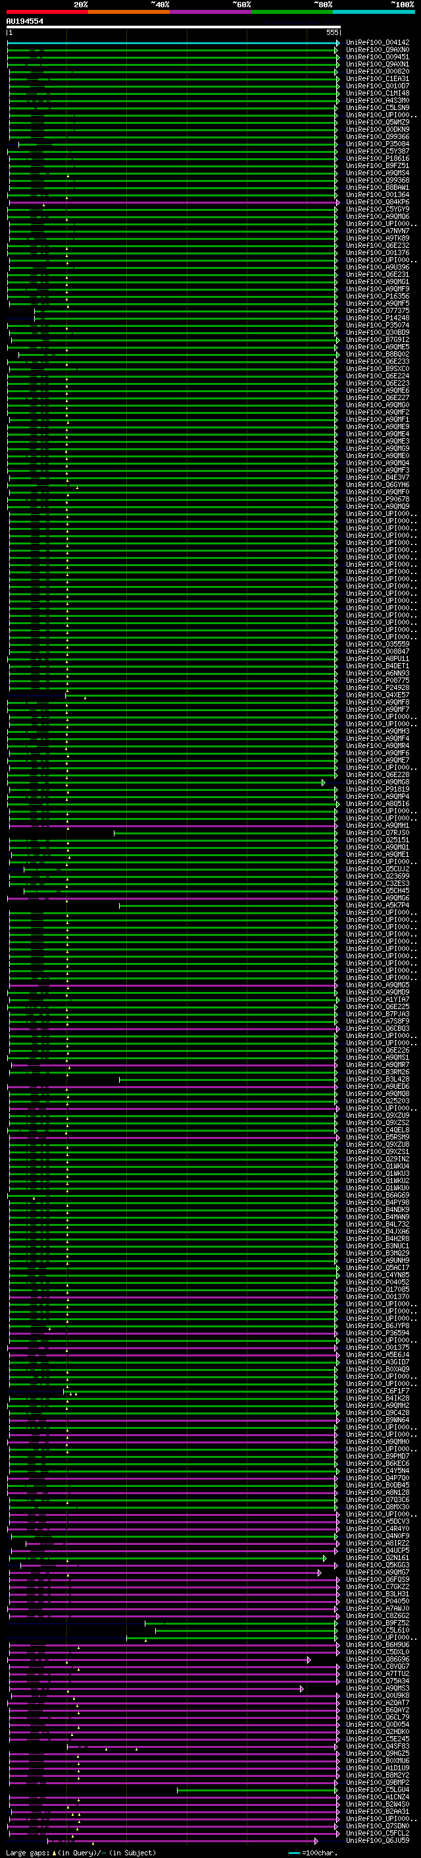This screenshot has height=1858, width=421.
Task: Click the orange ~40% identity legend bar
Action: (x=129, y=12)
